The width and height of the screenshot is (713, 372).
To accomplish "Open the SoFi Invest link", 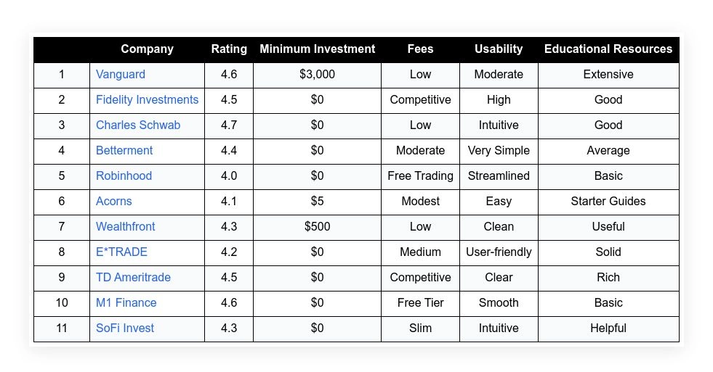I will [x=125, y=328].
